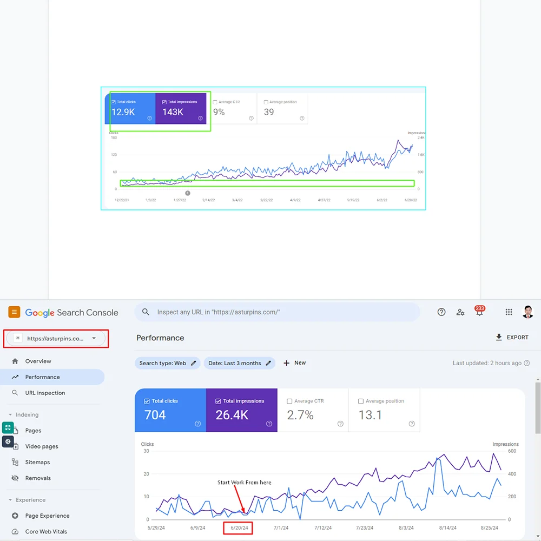Click the account profile avatar

coord(528,312)
